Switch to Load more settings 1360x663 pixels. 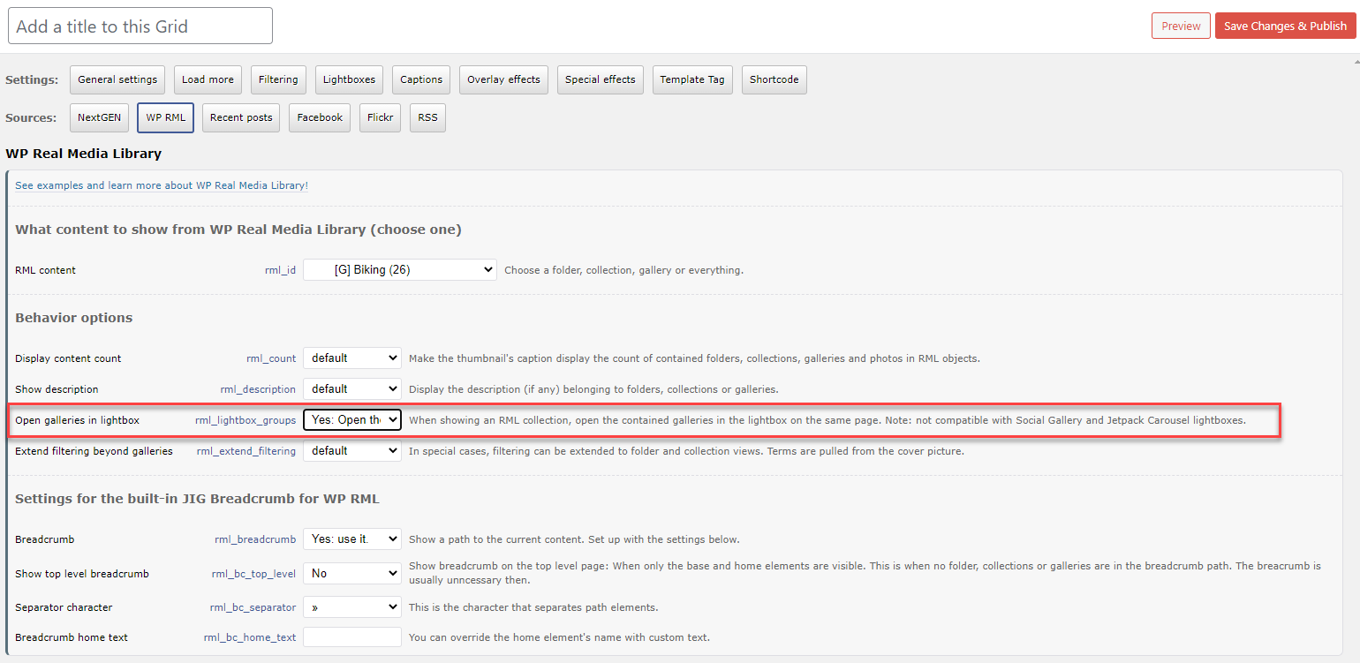coord(208,79)
